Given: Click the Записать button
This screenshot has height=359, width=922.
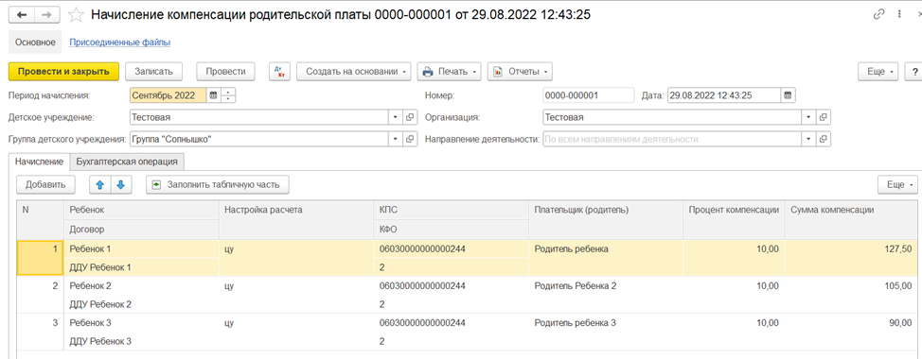Looking at the screenshot, I should (153, 72).
